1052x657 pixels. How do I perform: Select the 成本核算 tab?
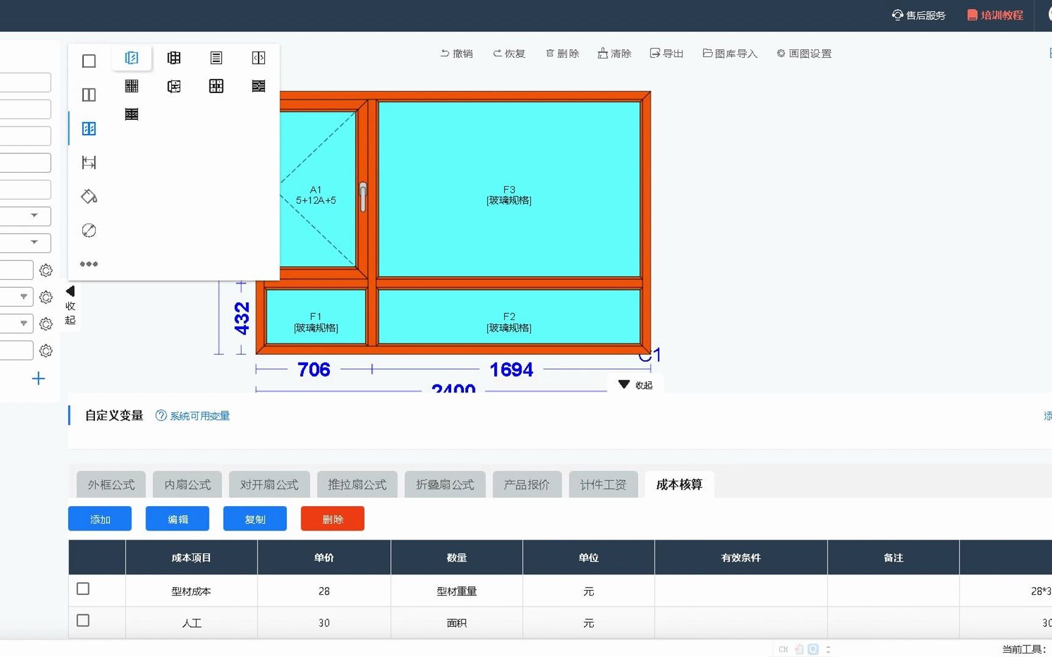(x=679, y=485)
